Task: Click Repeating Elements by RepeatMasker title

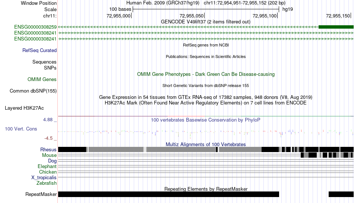Action: (x=206, y=189)
